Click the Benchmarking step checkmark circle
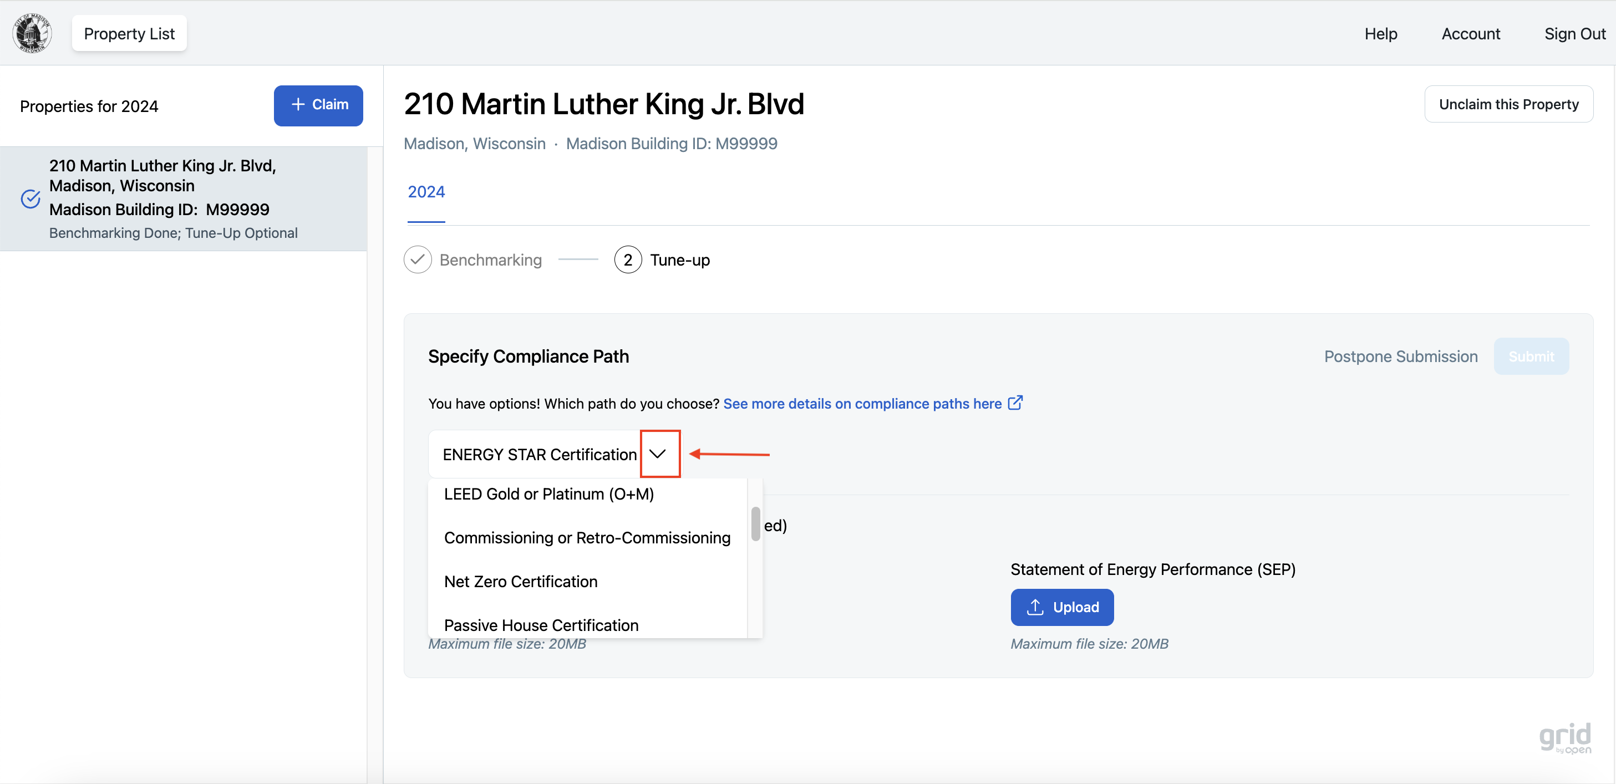 (x=418, y=259)
